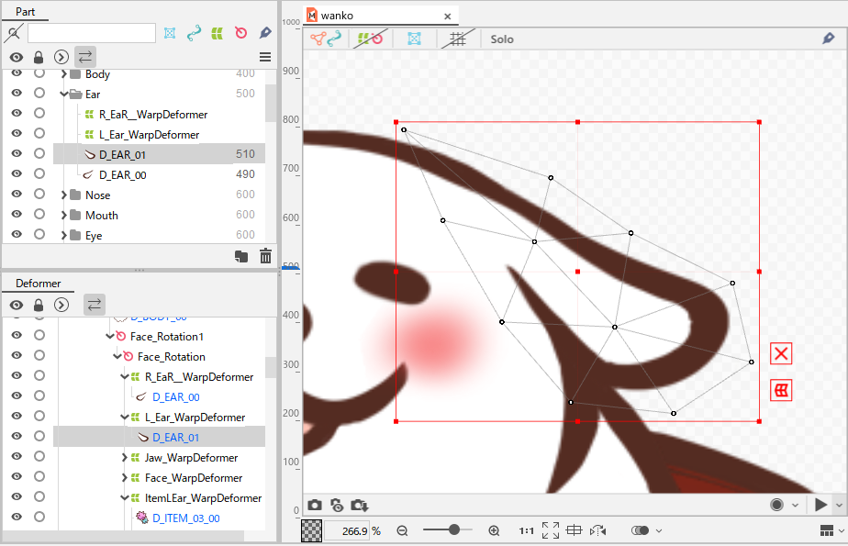Click the checkerboard background icon
The image size is (848, 546).
311,531
